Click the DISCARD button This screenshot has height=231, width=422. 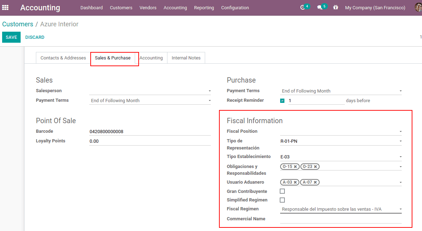point(35,37)
